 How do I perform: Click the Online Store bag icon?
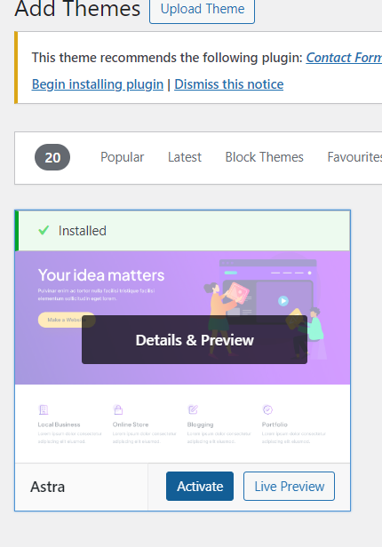pos(118,409)
